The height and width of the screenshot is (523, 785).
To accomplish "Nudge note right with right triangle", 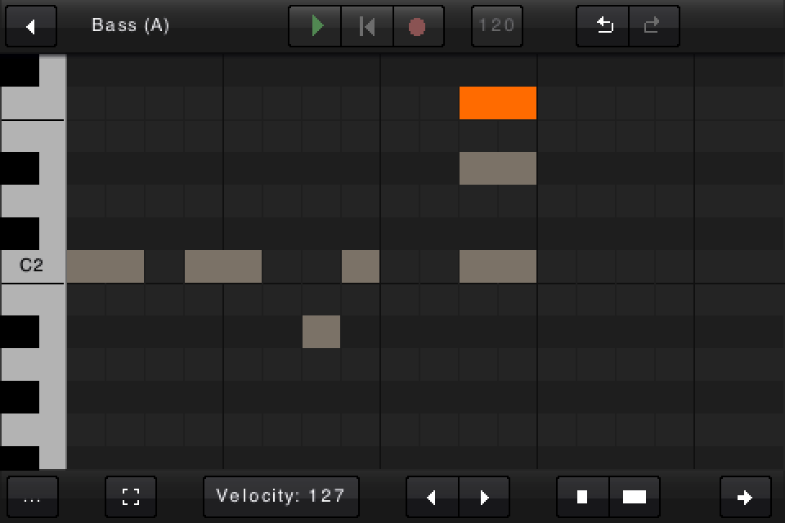I will click(483, 497).
